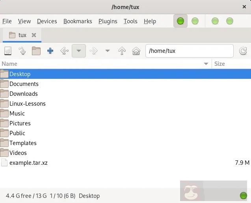Open the Tools menu
The width and height of the screenshot is (251, 203).
(x=130, y=21)
